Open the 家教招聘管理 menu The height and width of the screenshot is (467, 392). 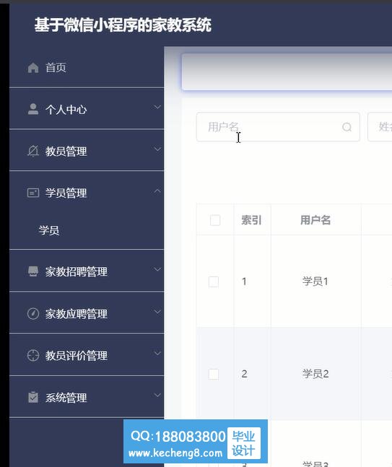(x=87, y=271)
